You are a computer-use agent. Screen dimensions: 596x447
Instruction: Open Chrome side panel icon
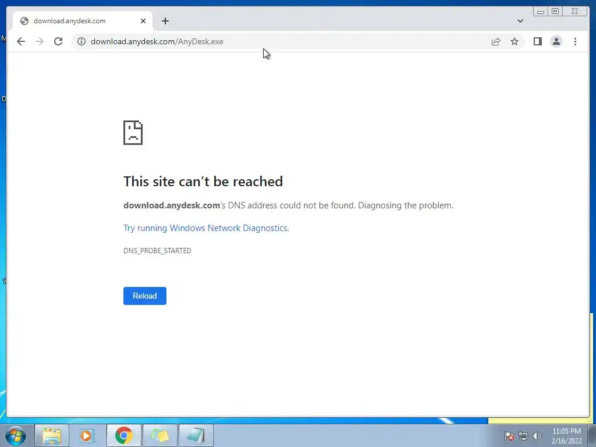[x=537, y=41]
